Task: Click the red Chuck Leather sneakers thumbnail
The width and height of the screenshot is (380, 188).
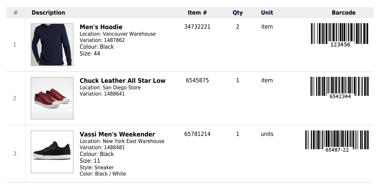Action: [52, 98]
